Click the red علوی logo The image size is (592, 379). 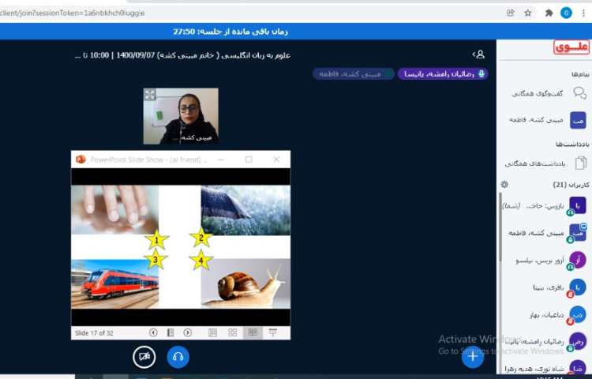point(571,47)
